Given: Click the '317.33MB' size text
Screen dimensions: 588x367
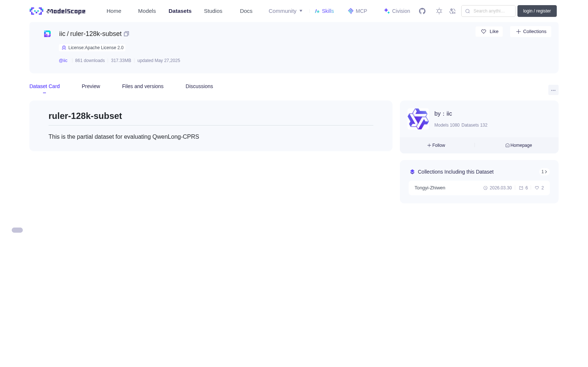Looking at the screenshot, I should coord(121,61).
